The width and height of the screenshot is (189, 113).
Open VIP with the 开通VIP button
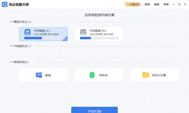133,4
